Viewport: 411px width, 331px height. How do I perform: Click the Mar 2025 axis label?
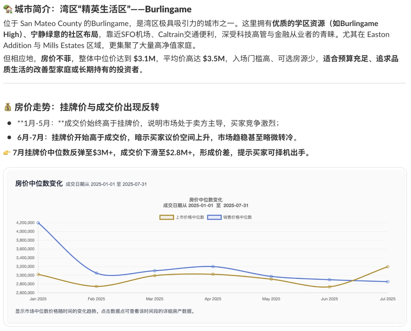(155, 299)
